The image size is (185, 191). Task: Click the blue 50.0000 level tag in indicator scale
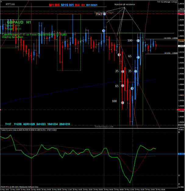tap(181, 154)
